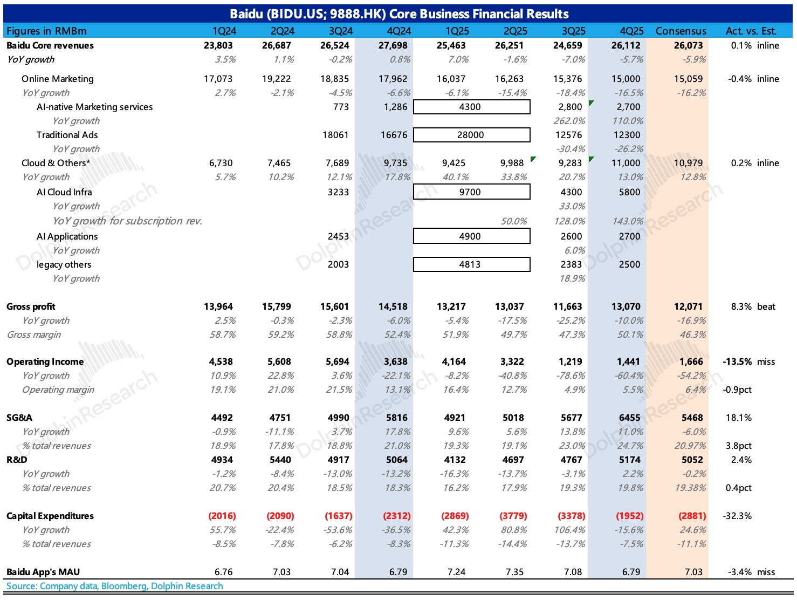Click the boxed legacy others 4813 cell
Viewport: 797px width, 600px height.
[x=471, y=264]
